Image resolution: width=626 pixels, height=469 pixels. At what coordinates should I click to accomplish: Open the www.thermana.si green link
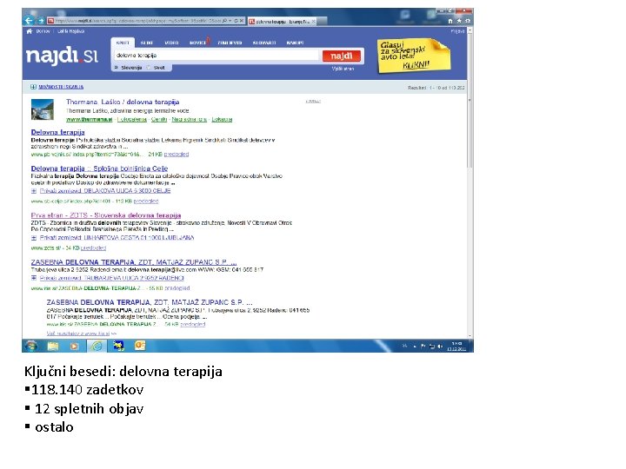tap(89, 119)
